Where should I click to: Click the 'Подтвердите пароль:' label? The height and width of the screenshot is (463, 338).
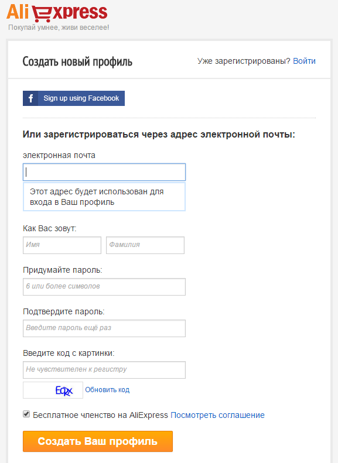64,312
